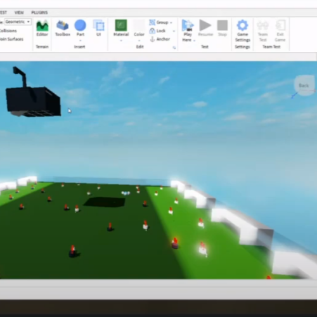Open Game Settings

(x=243, y=30)
